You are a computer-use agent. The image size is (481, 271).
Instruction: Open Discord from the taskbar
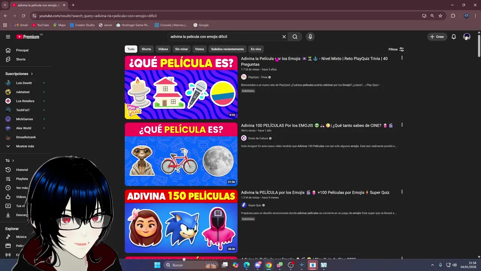coord(257,265)
